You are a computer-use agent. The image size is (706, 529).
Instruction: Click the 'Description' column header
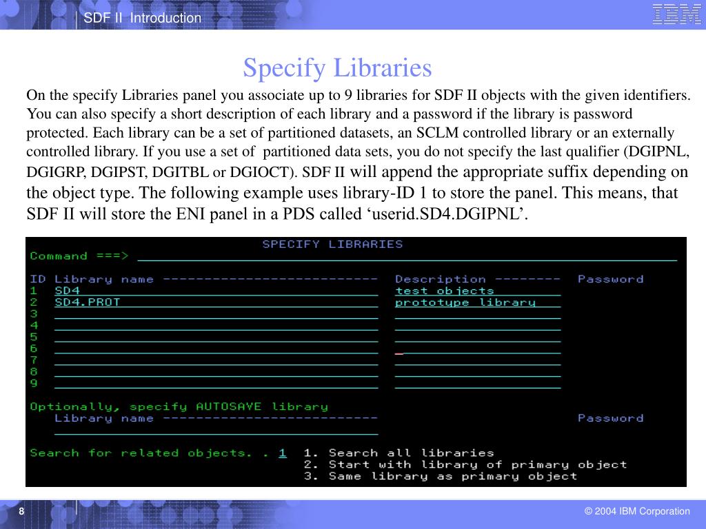[441, 280]
